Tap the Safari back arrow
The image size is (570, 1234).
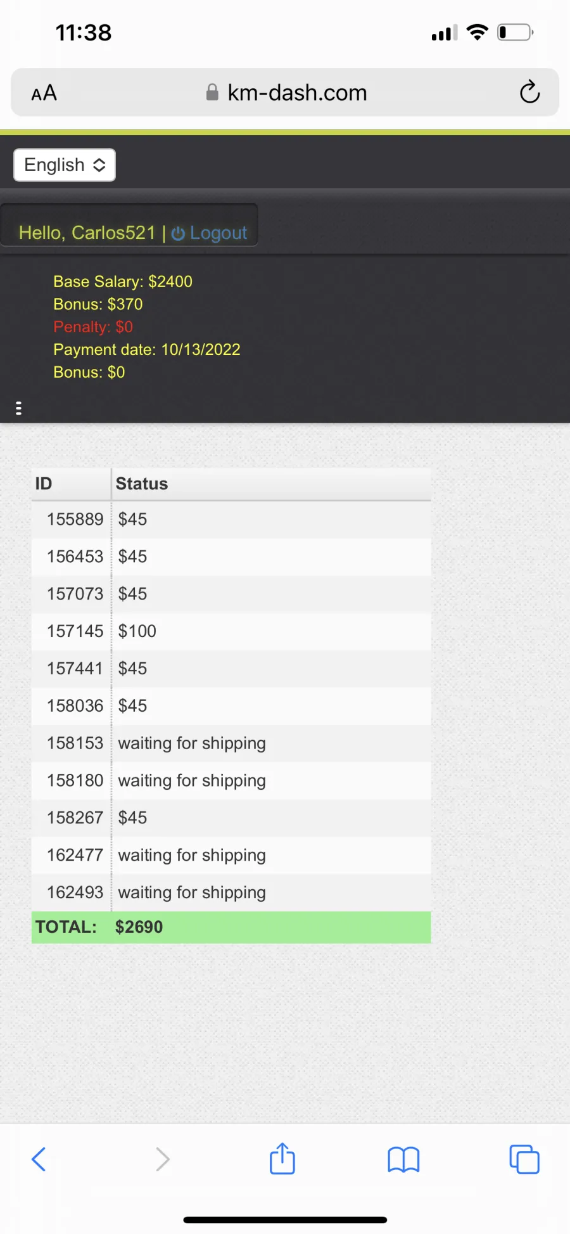39,1159
